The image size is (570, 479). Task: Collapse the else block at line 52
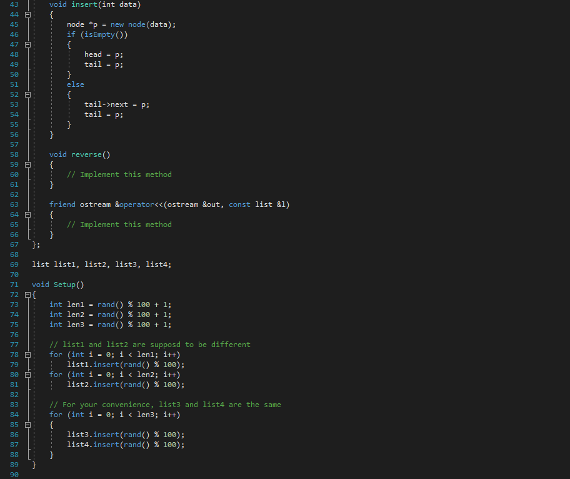click(x=27, y=94)
